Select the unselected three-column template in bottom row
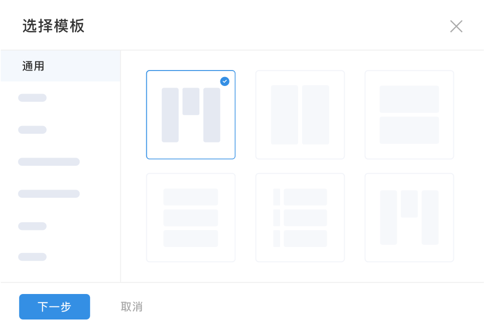The image size is (484, 332). click(409, 217)
